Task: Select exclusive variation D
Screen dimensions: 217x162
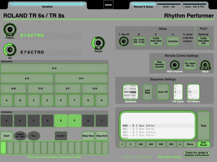Action: [x=47, y=100]
